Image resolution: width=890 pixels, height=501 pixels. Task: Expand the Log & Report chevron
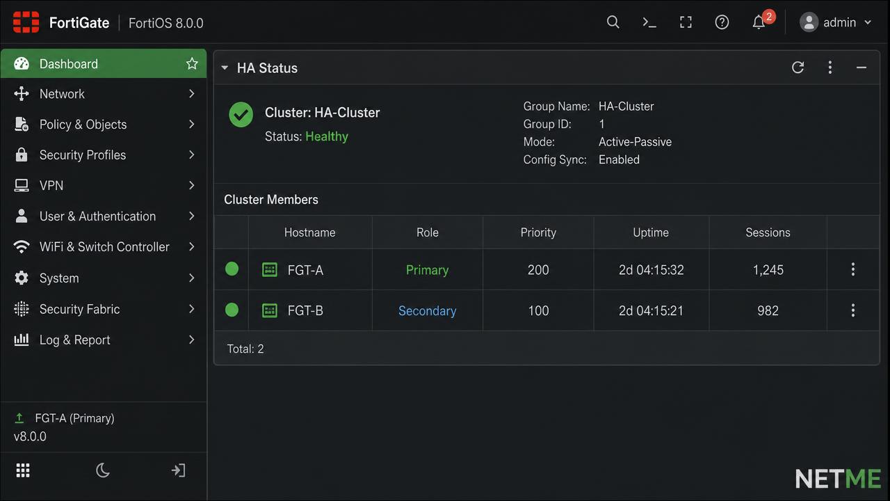click(192, 340)
